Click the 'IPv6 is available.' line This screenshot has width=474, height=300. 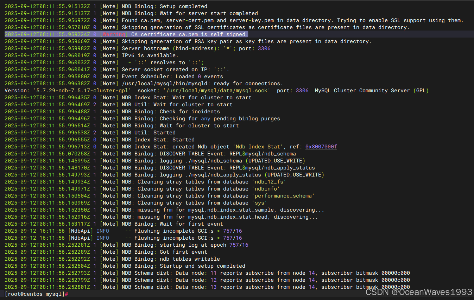[91, 55]
